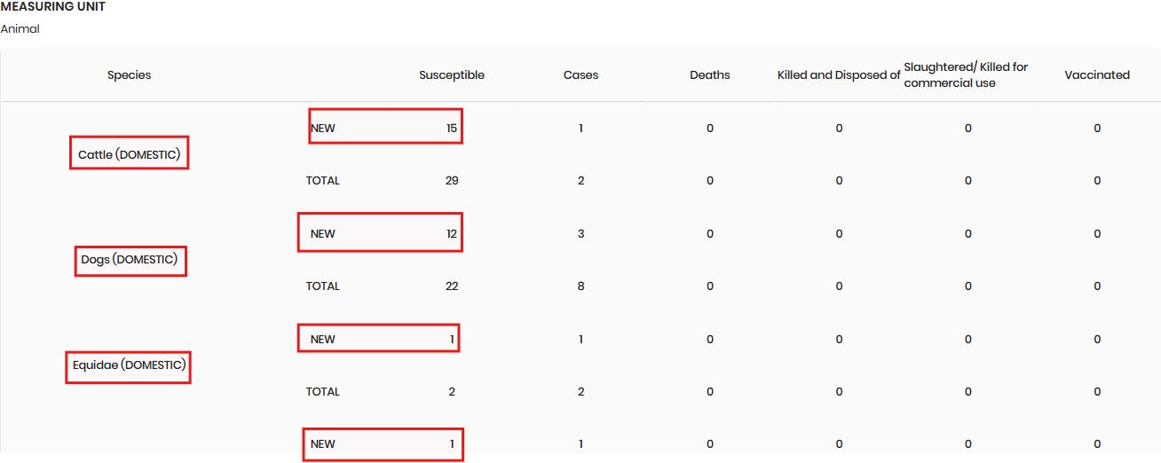Select the Killed and Disposed of header

[x=838, y=75]
